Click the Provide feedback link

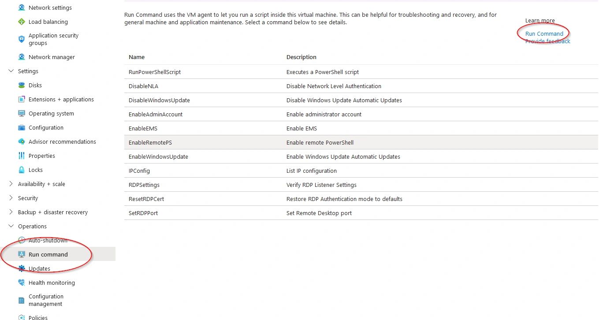[x=547, y=41]
